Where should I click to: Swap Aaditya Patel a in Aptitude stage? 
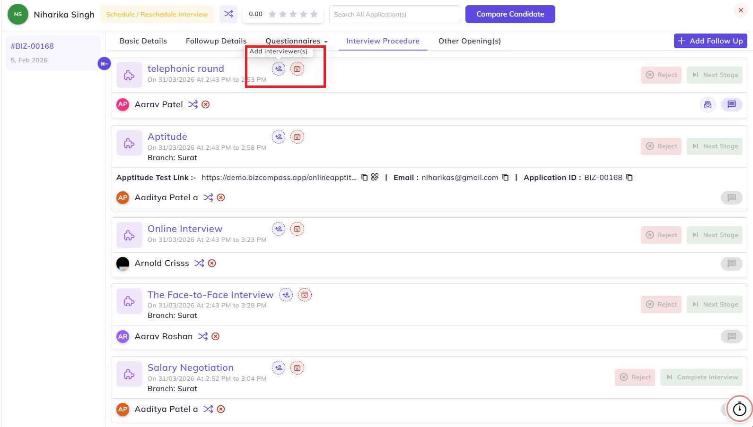tap(208, 197)
